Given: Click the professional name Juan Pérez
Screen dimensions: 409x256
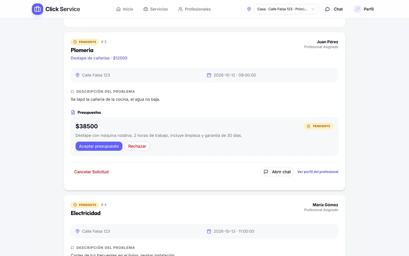Looking at the screenshot, I should click(x=328, y=42).
